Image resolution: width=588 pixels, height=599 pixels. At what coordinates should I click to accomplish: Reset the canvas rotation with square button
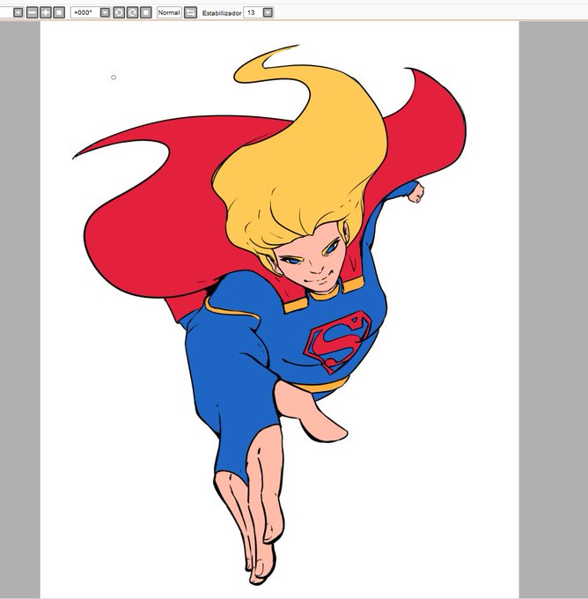tap(146, 12)
